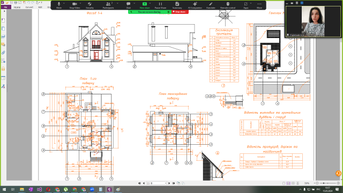Stop Video in the meeting toolbar

74,5
